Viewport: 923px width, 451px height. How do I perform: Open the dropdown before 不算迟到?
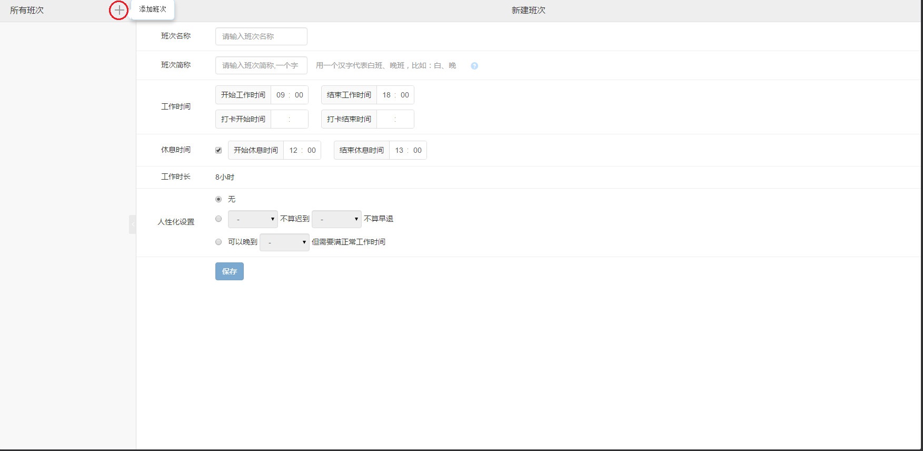point(253,219)
